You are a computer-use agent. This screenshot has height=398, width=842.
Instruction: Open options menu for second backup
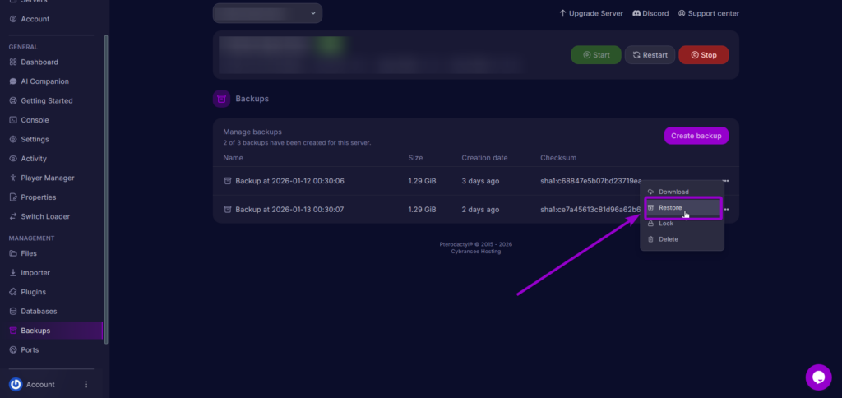[726, 210]
